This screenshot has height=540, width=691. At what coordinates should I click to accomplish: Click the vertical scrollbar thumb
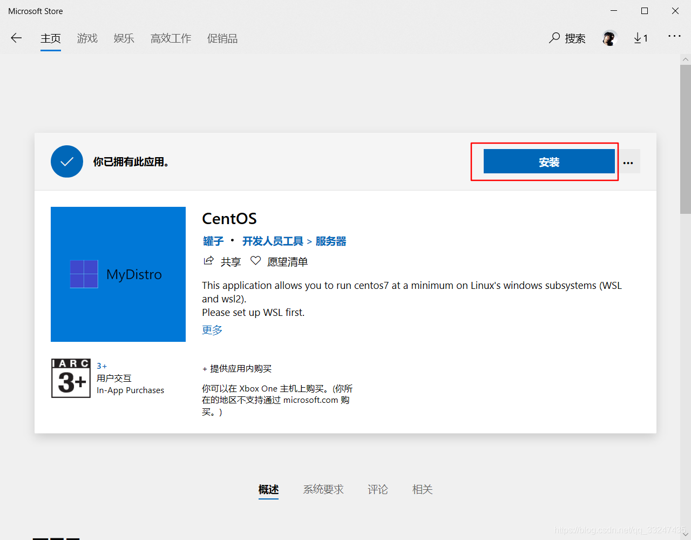[x=686, y=139]
